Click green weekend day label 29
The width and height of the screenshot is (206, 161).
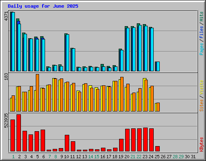pyautogui.click(x=181, y=157)
